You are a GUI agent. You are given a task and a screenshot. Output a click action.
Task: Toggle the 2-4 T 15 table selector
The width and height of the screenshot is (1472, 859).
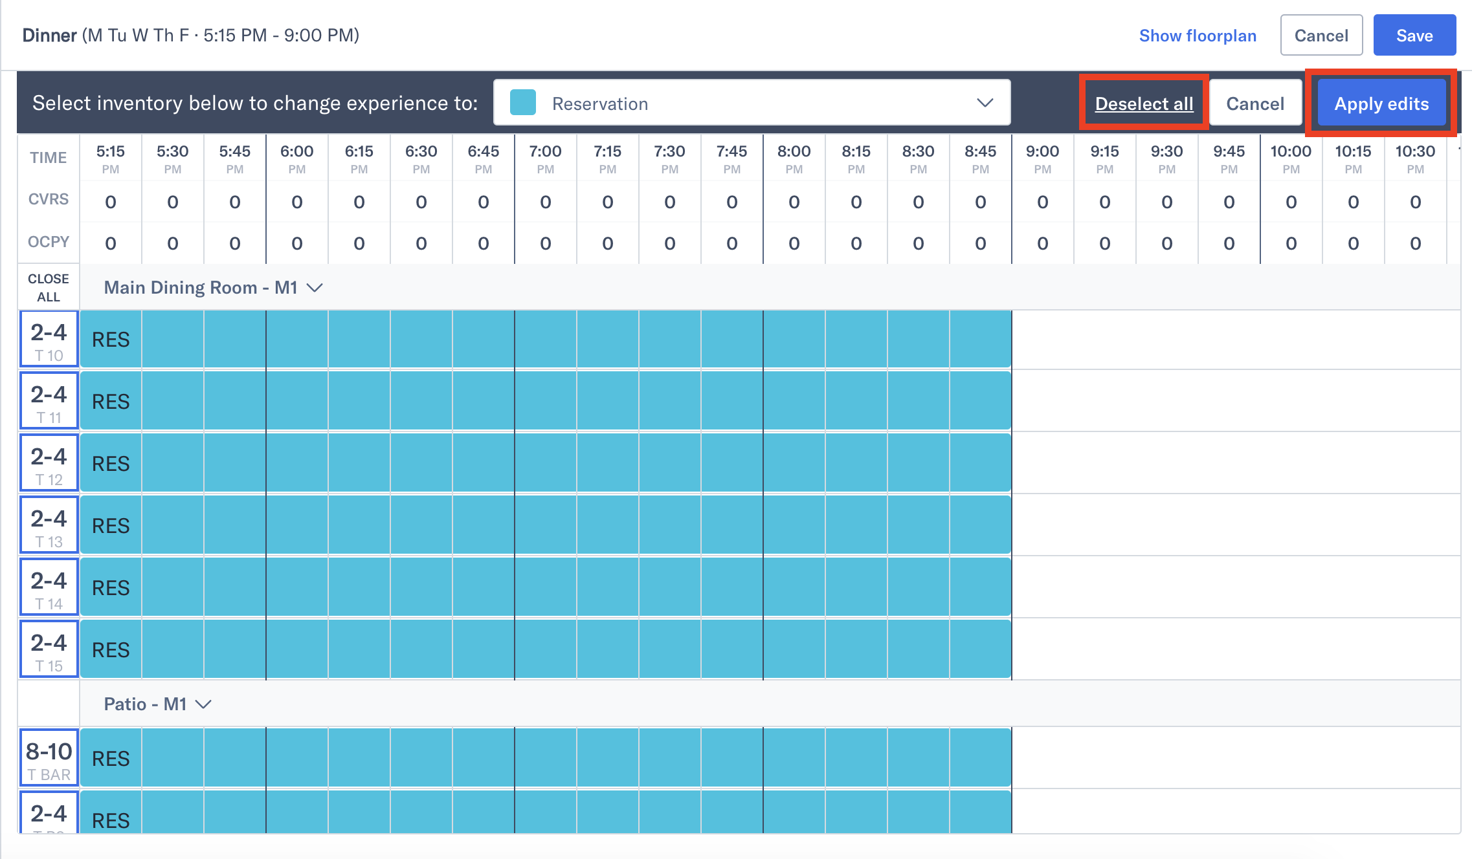[49, 649]
